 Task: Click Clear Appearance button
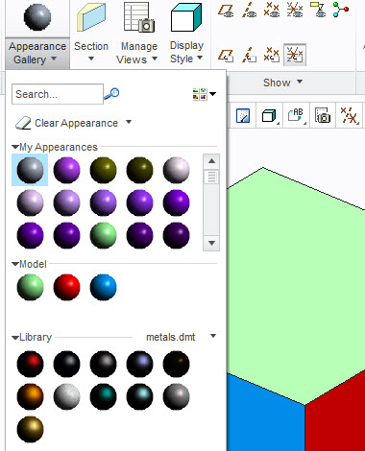67,123
